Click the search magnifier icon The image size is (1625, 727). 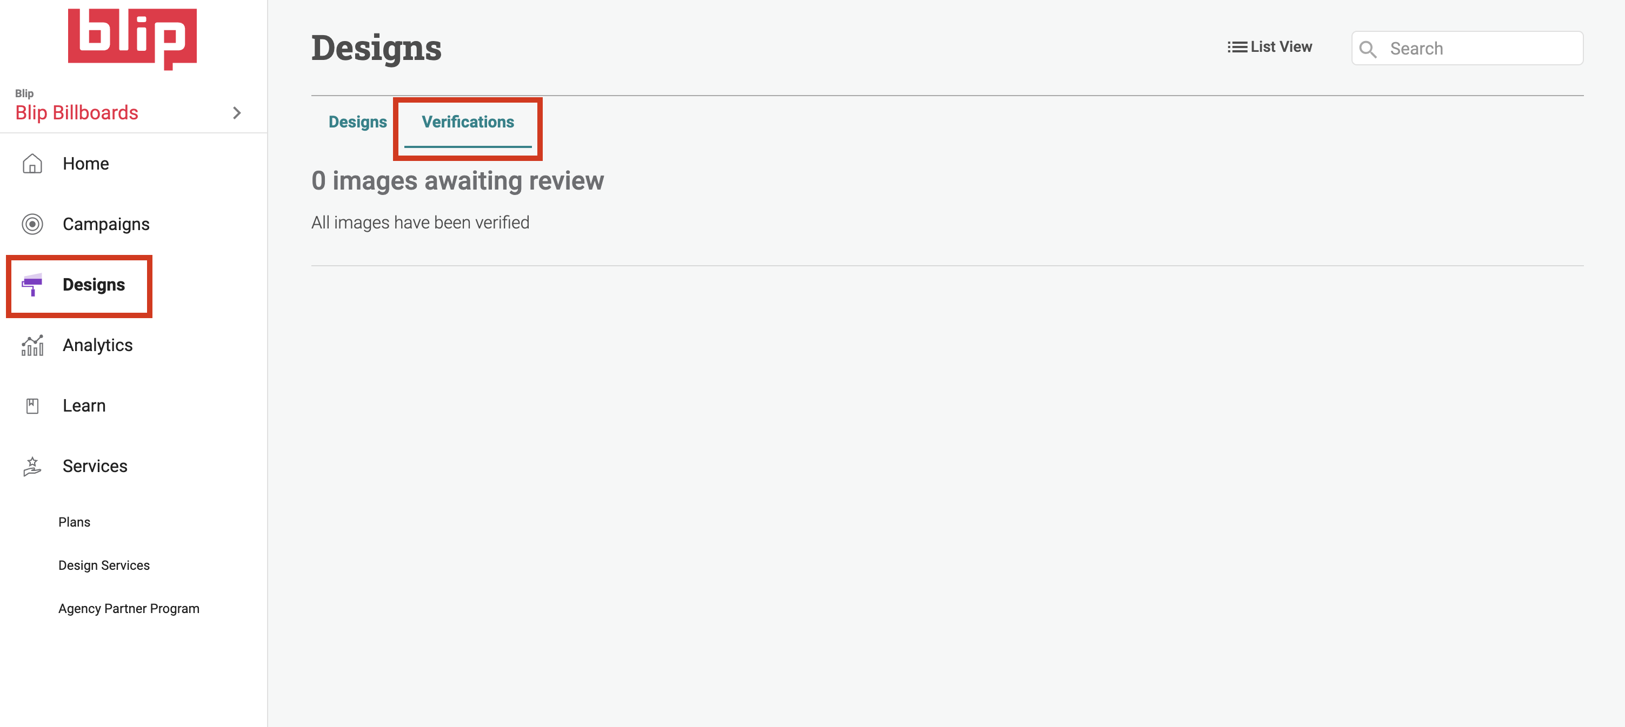tap(1368, 49)
